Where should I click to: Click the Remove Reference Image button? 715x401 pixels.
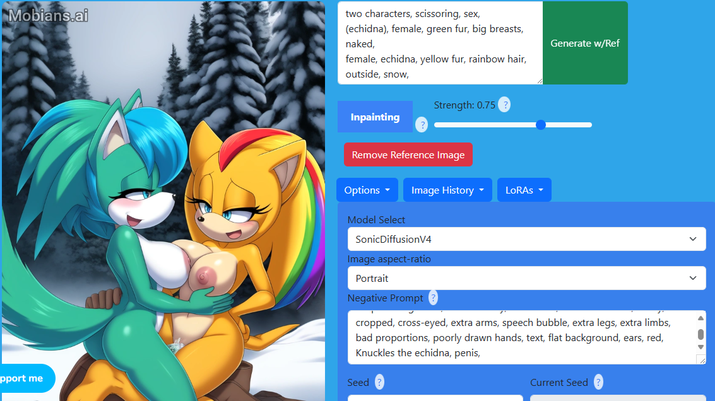(x=408, y=155)
